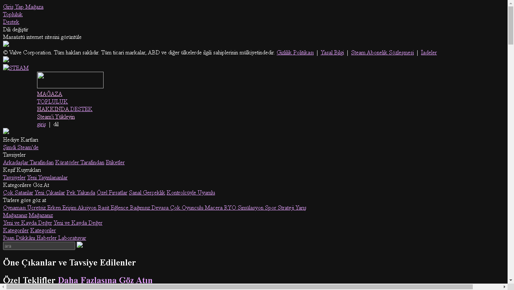Select the Hediye Kartları text
The height and width of the screenshot is (290, 514).
tap(20, 140)
